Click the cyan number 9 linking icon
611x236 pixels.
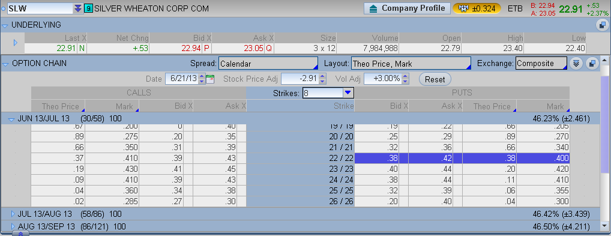88,8
